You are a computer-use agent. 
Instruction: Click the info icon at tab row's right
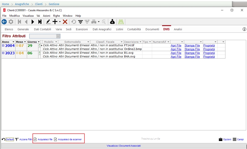point(244,29)
